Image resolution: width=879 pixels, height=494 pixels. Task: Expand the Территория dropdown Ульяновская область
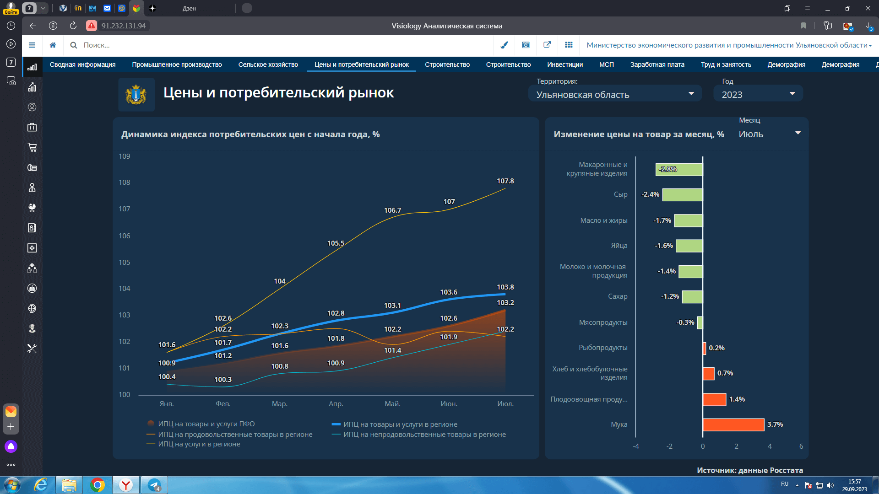coord(615,94)
